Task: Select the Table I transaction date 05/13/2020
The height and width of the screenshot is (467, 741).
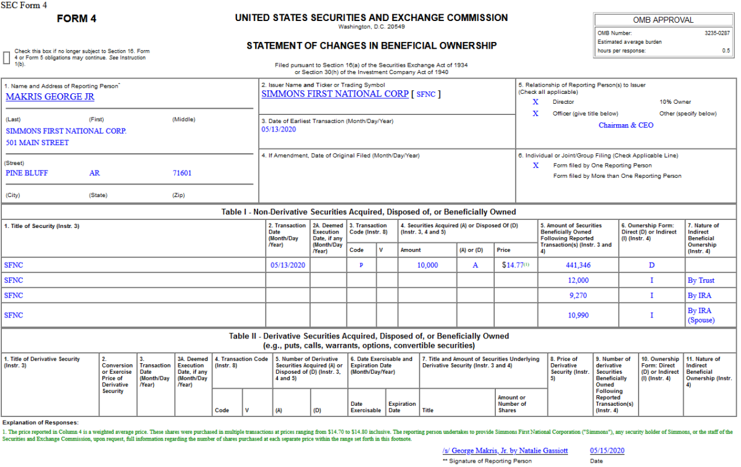Action: (288, 265)
